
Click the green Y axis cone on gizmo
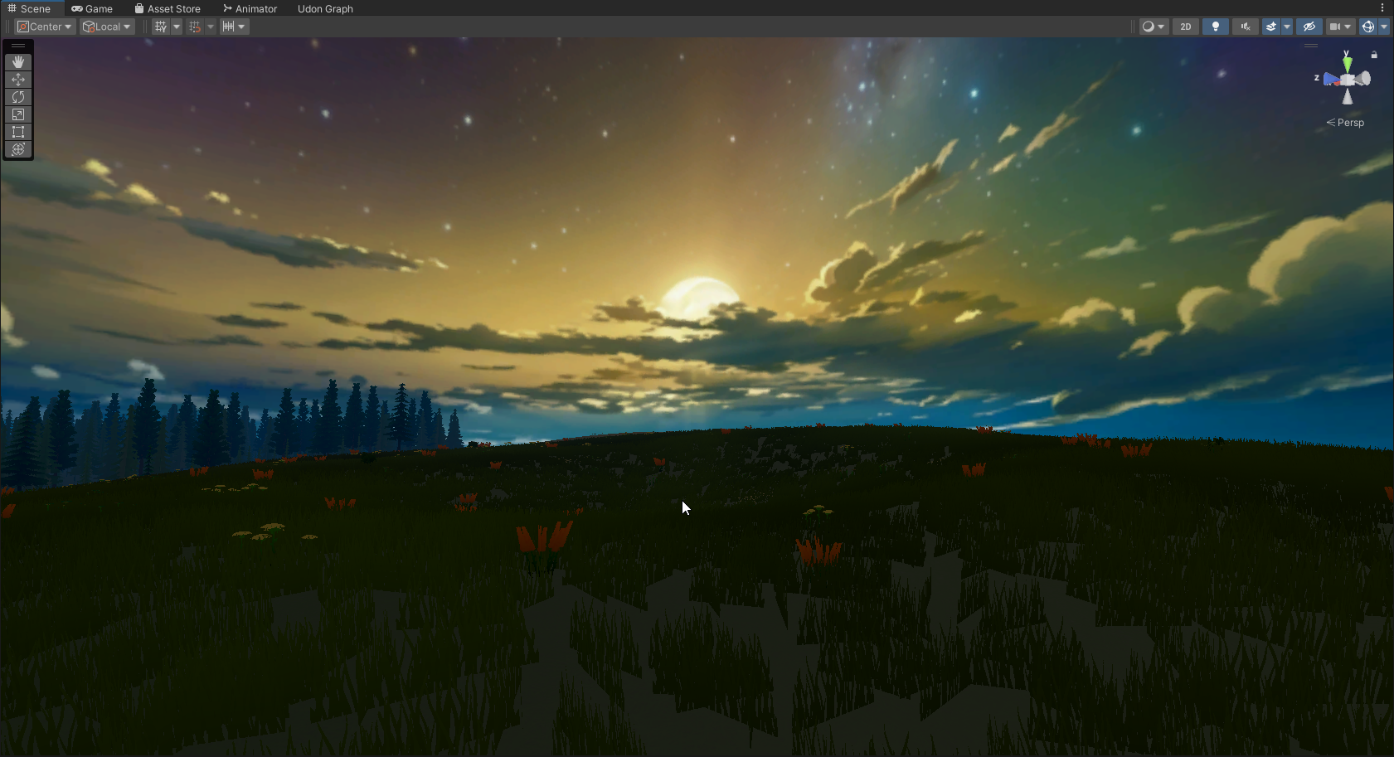tap(1348, 64)
